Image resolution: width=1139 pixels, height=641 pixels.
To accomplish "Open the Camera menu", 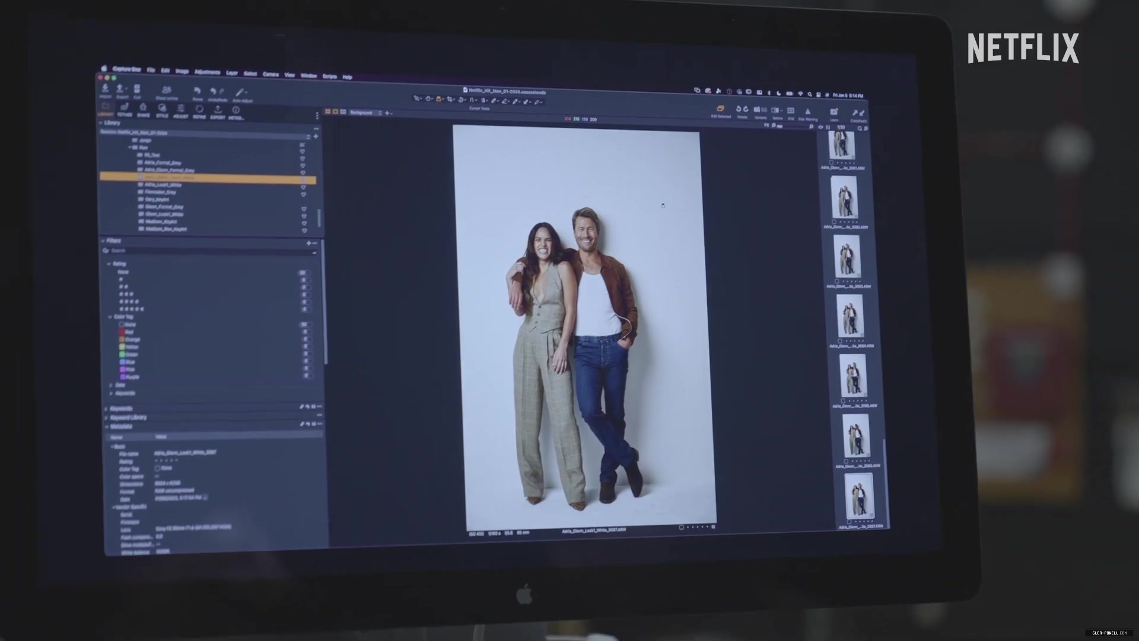I will (271, 74).
